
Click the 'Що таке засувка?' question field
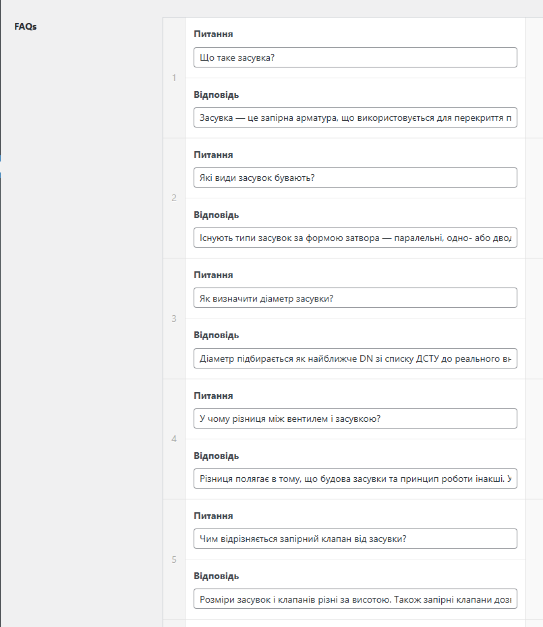click(x=355, y=57)
